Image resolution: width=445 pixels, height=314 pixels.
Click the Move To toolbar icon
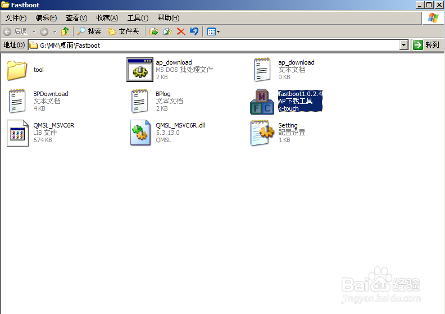click(x=154, y=31)
